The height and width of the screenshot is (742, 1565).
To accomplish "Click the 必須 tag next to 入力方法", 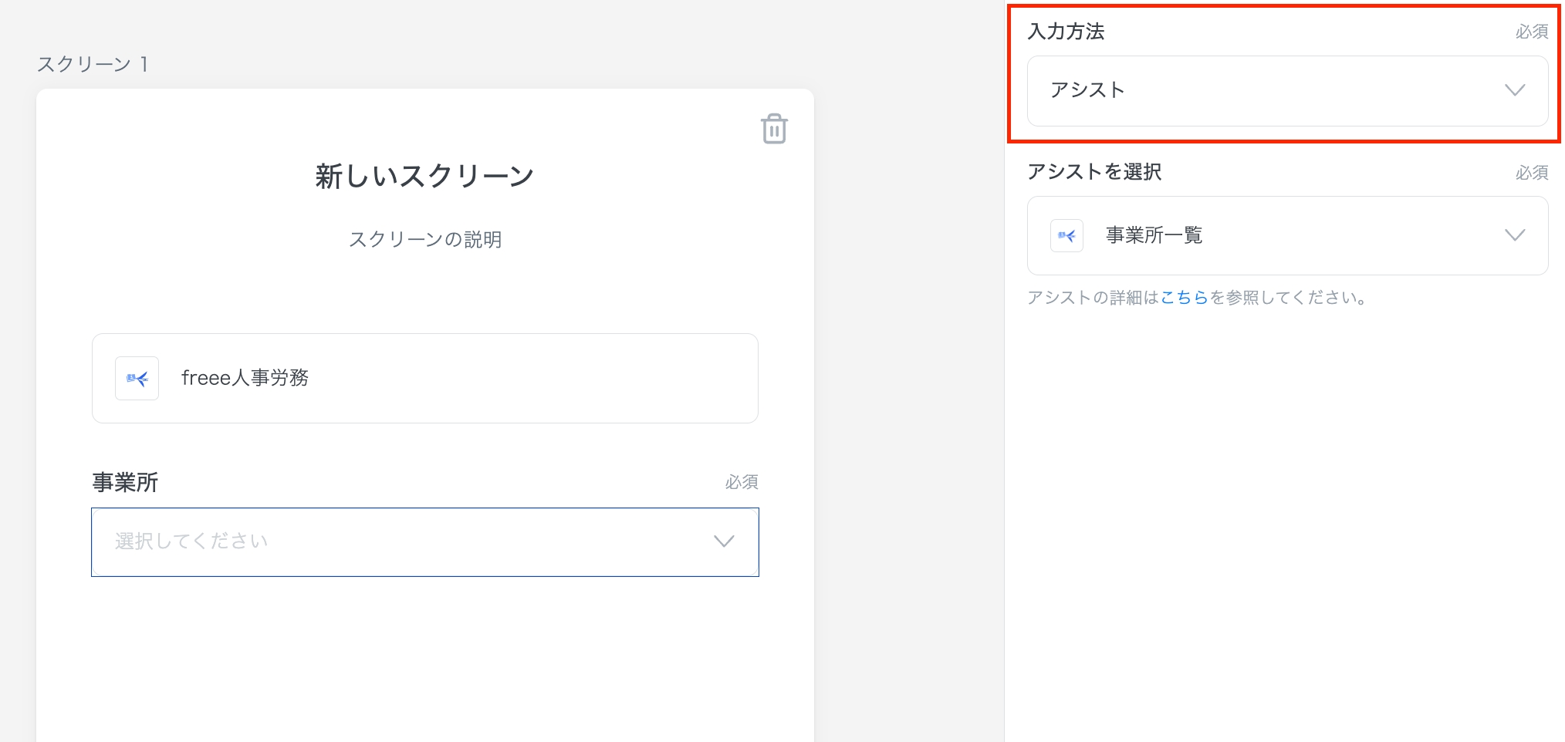I will point(1531,32).
